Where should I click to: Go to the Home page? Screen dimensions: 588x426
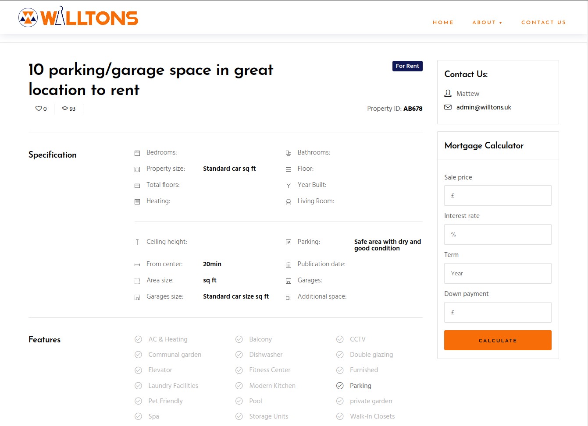click(x=443, y=22)
